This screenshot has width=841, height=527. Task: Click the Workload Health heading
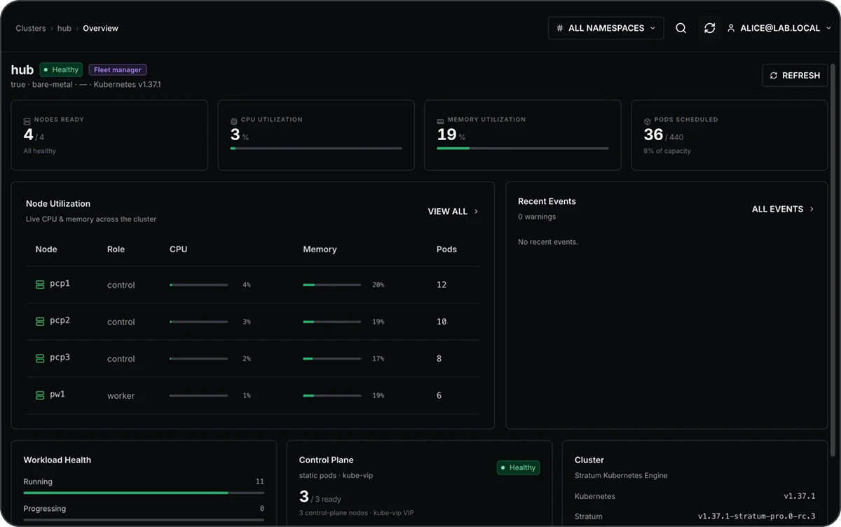[x=57, y=460]
